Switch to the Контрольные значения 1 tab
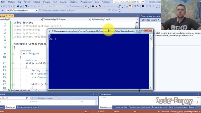 [x=28, y=107]
